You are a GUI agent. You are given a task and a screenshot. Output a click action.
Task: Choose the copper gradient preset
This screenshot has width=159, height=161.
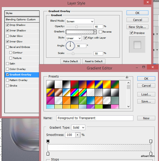58,92
